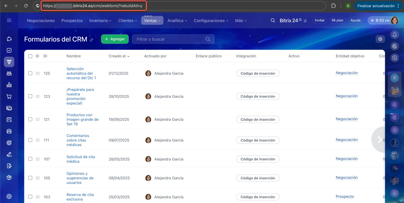404x203 pixels.
Task: Expand the Ventas dropdown menu
Action: tap(152, 21)
